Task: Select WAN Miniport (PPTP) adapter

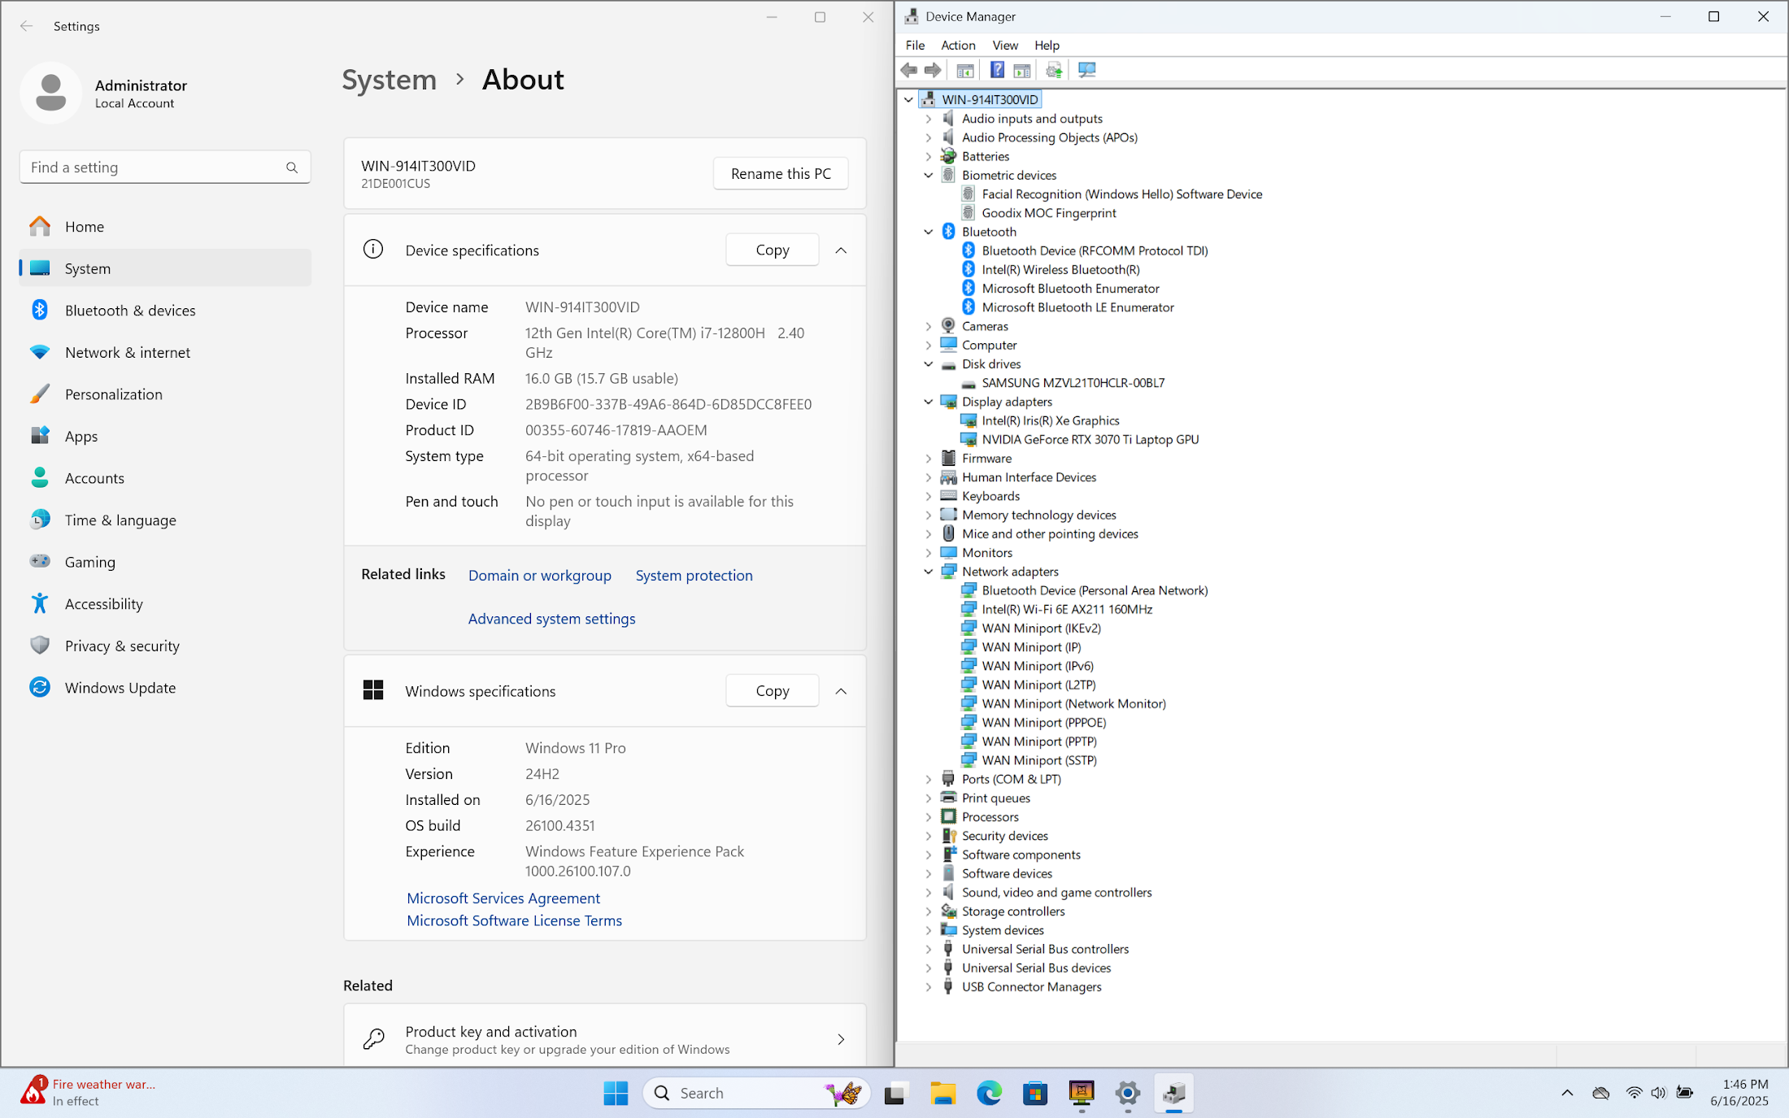Action: pyautogui.click(x=1038, y=741)
